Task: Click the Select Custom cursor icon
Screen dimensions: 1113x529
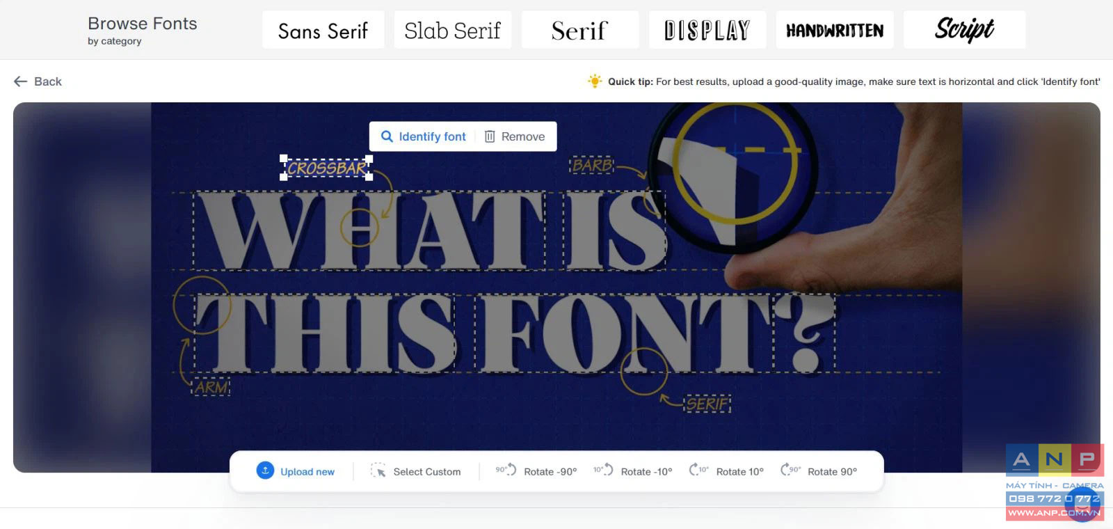Action: [378, 471]
